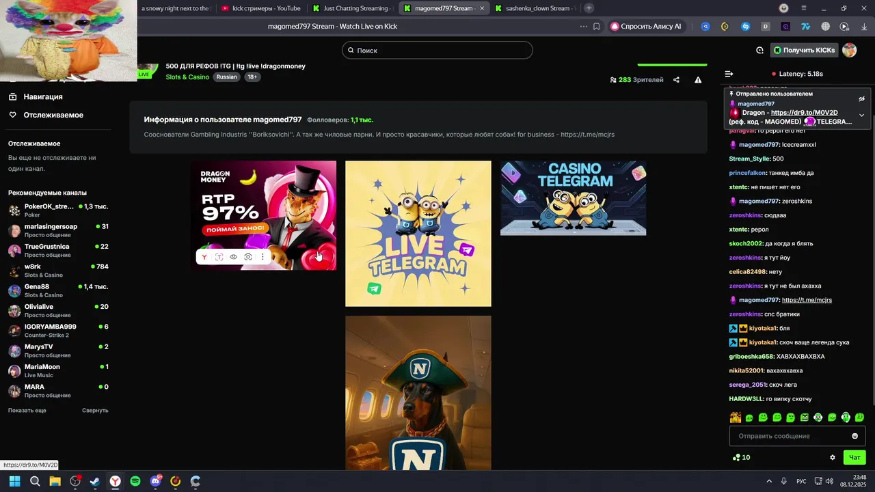
Task: Open user profile avatar on Kick
Action: coord(850,50)
